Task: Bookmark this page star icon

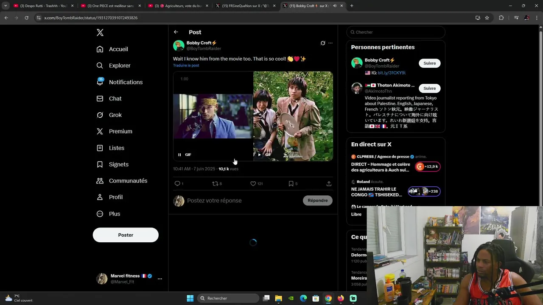Action: [x=487, y=18]
